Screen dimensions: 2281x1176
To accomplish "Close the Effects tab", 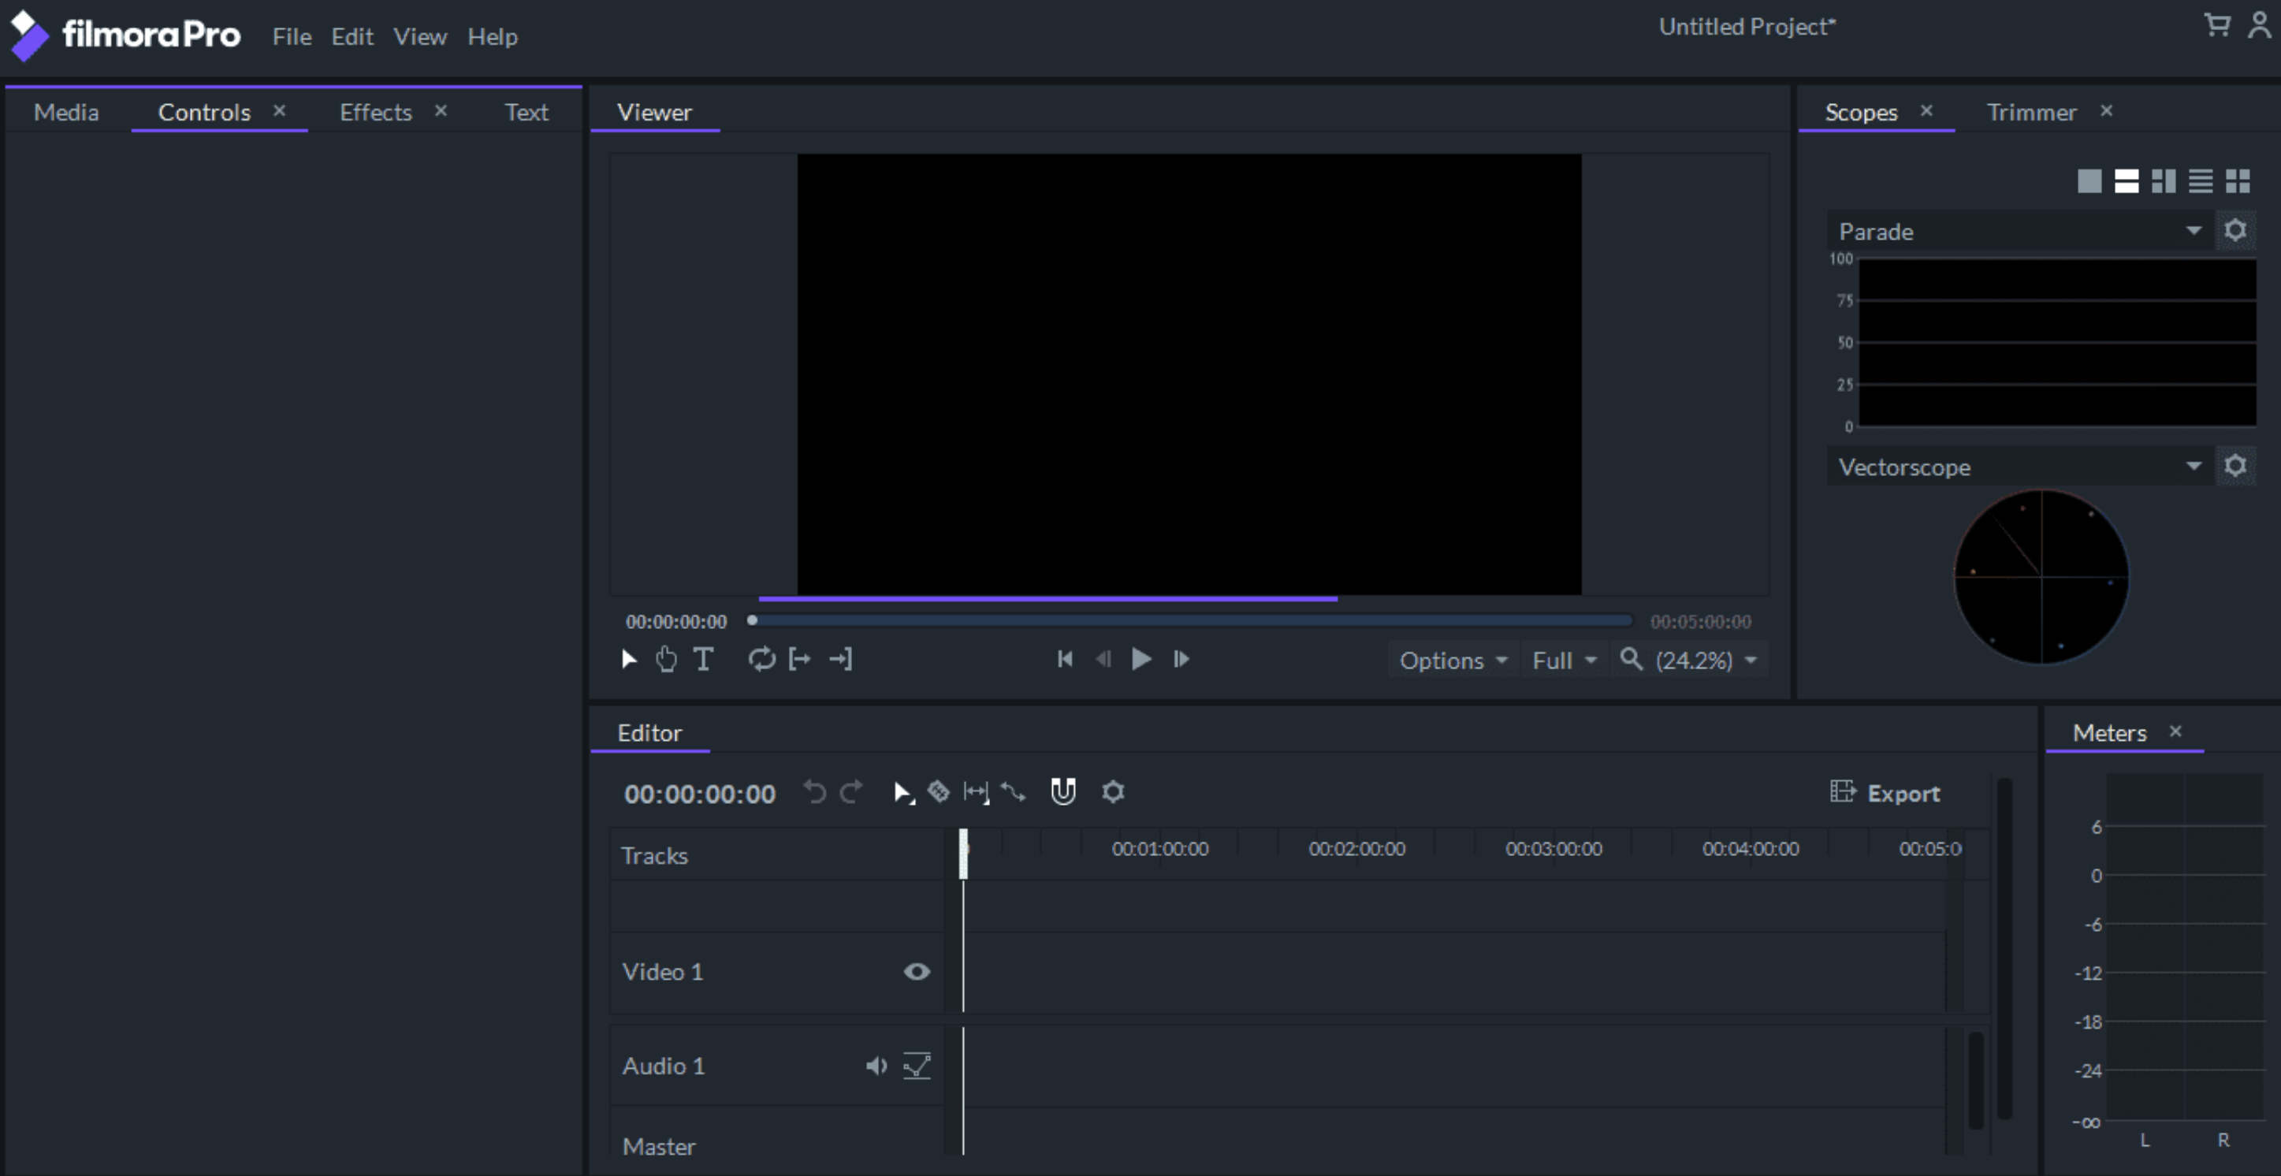I will point(441,110).
